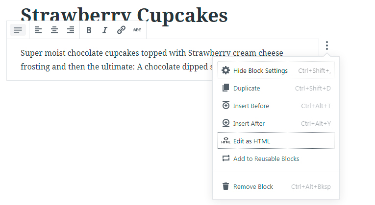The height and width of the screenshot is (205, 375).
Task: Remove Block via trash entry
Action: click(276, 186)
